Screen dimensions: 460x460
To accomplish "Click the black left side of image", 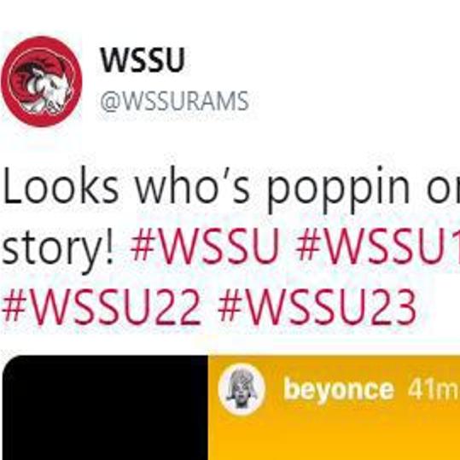I will (105, 408).
